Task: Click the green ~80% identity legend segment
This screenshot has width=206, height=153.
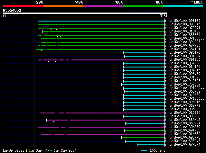Action: point(143,6)
